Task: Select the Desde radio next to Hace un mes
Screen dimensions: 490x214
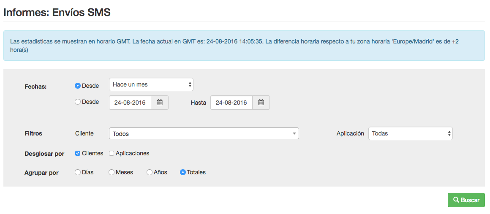Action: [78, 86]
